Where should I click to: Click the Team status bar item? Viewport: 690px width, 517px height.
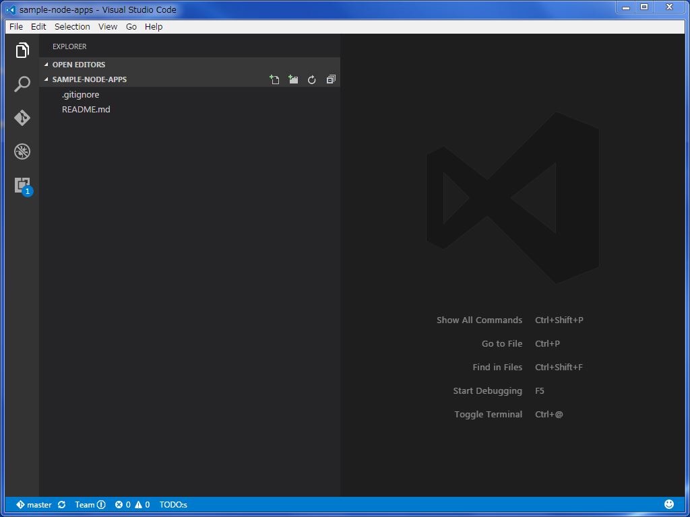90,505
